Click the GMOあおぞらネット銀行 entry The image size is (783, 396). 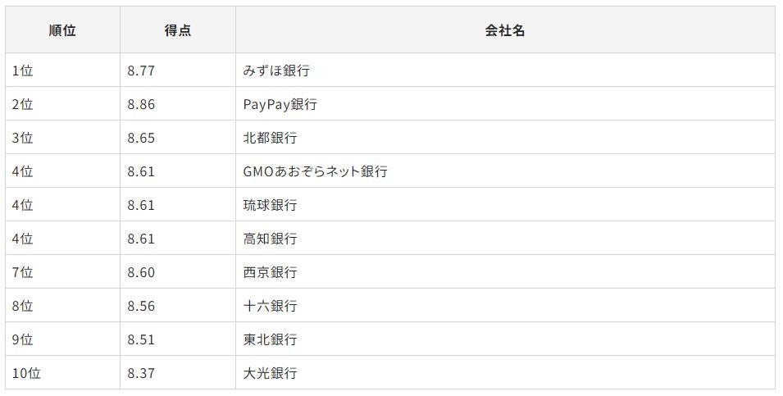tap(315, 171)
